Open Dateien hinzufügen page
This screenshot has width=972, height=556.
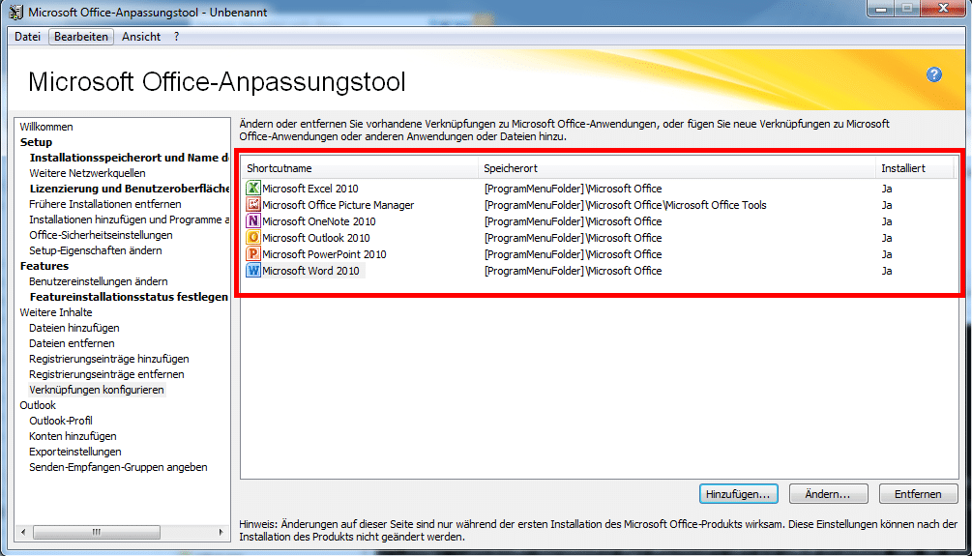click(74, 328)
